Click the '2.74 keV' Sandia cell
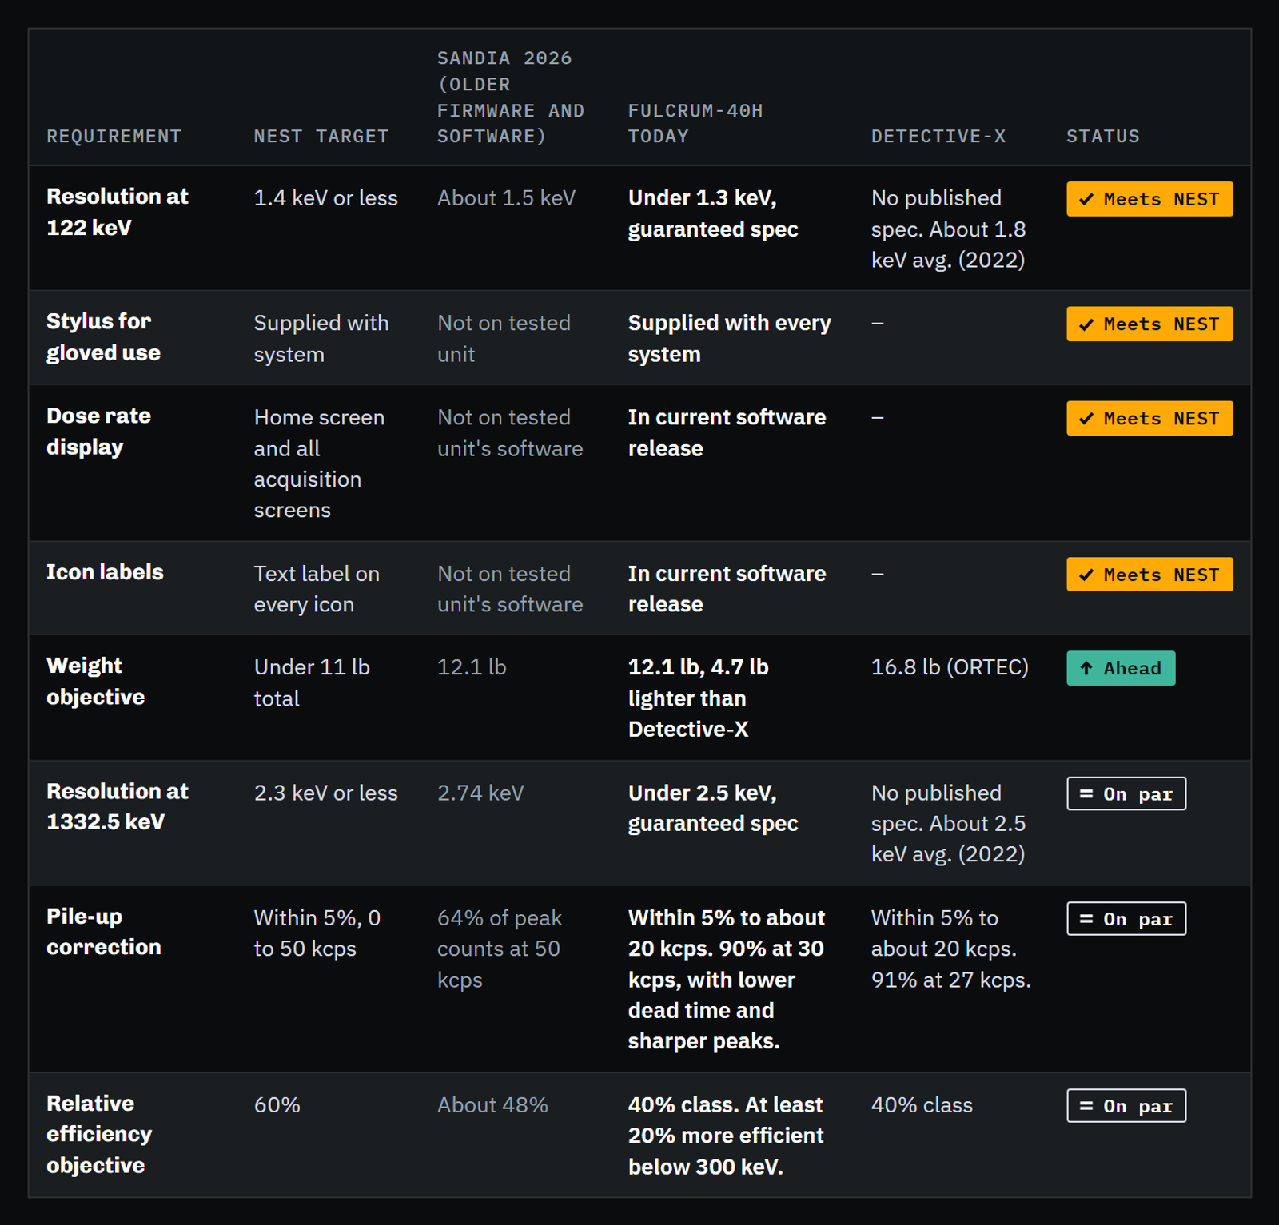1279x1225 pixels. 480,793
